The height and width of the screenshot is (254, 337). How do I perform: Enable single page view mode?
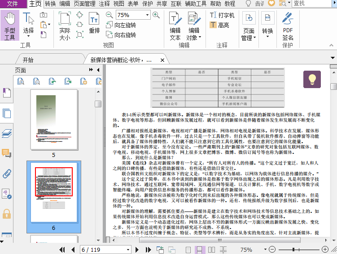[x=188, y=250]
